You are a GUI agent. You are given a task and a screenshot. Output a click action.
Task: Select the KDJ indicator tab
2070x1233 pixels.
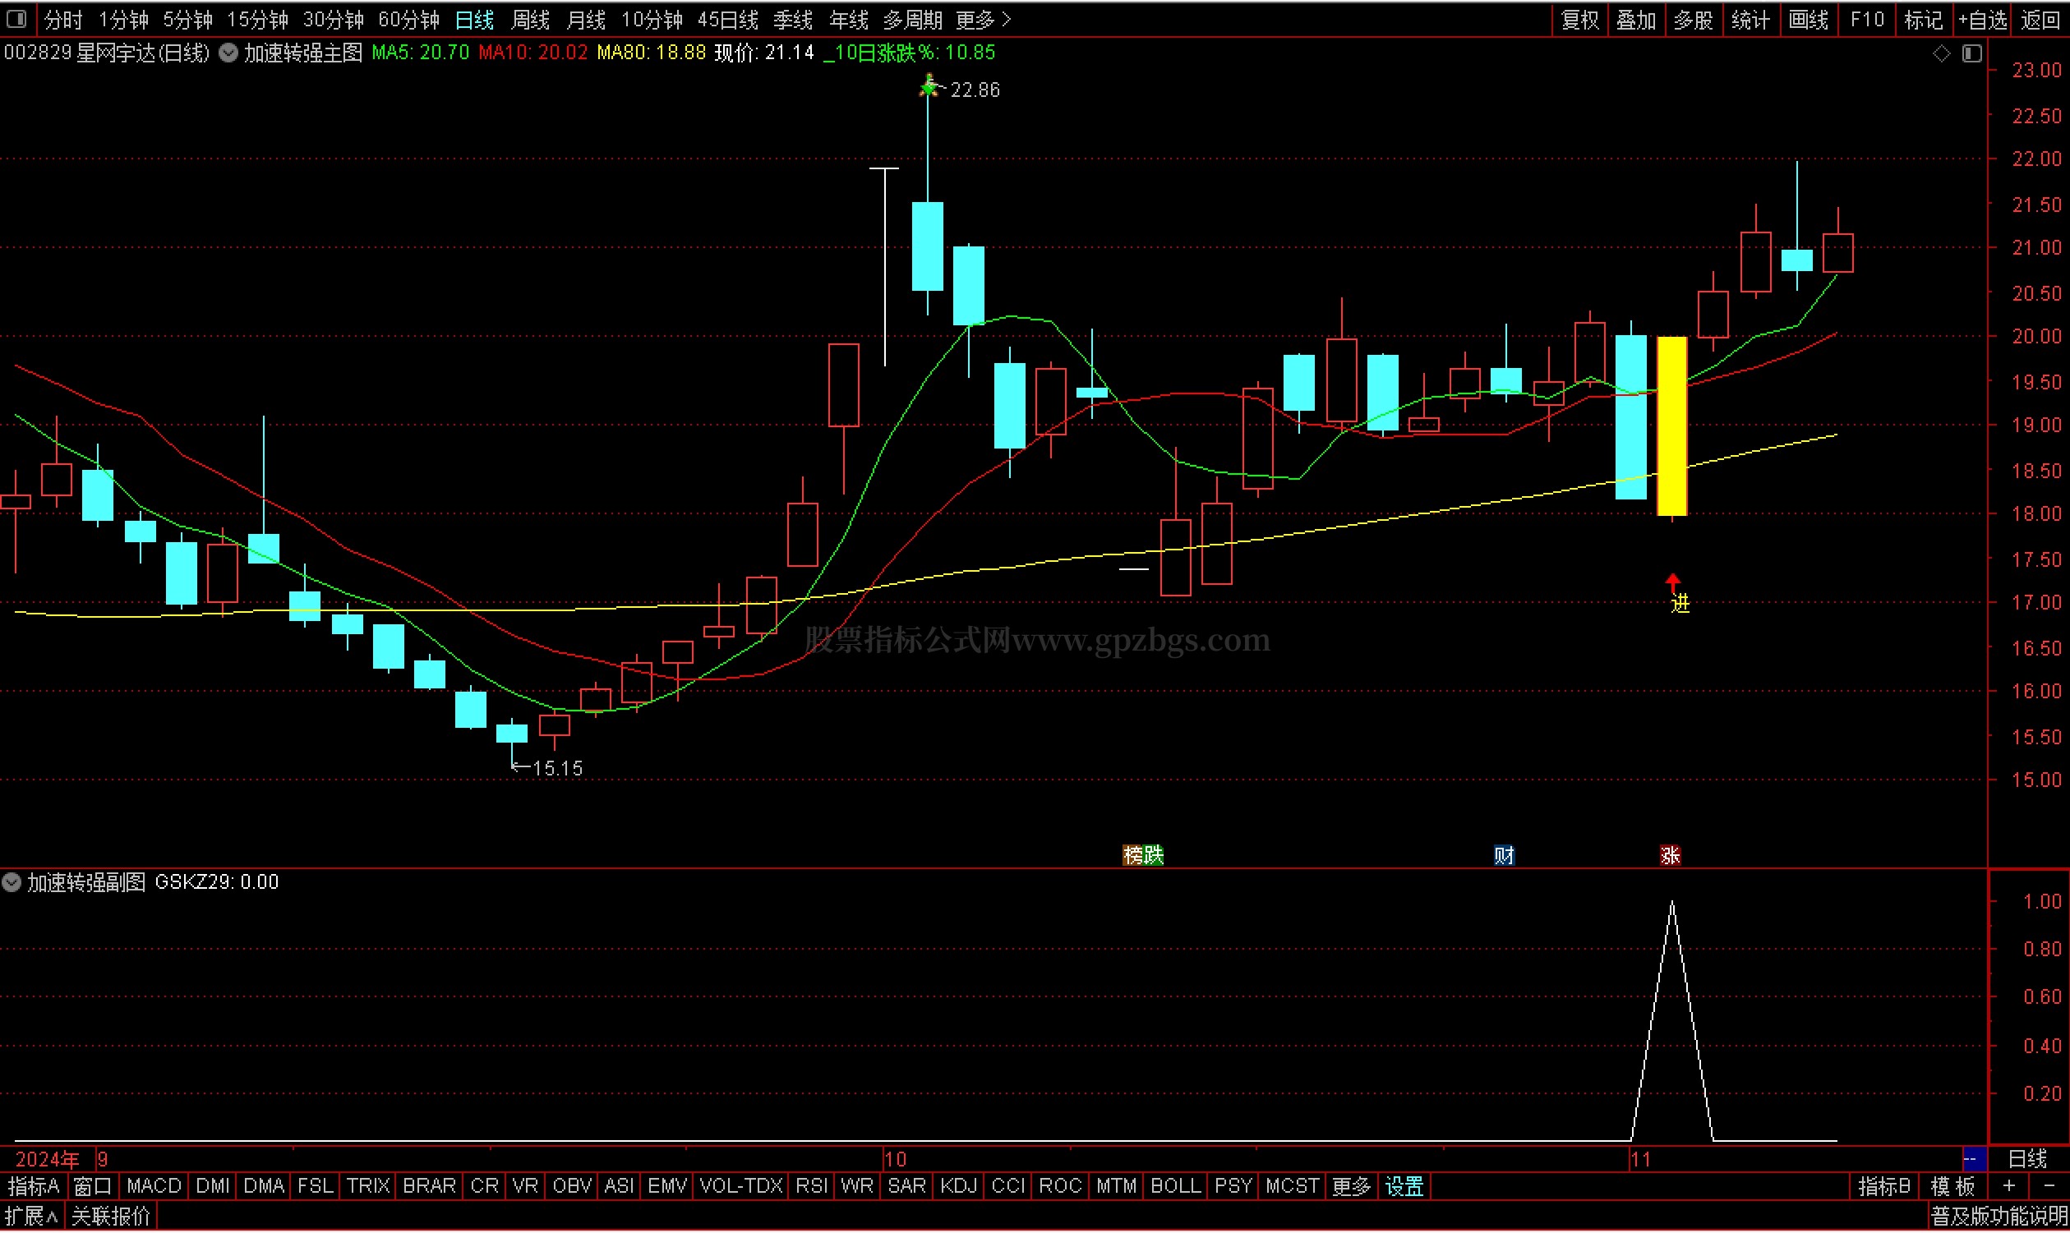(959, 1187)
